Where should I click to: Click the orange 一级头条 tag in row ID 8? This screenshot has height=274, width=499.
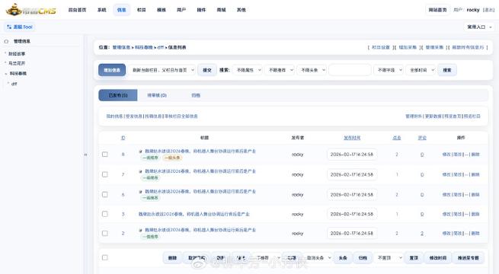172,158
